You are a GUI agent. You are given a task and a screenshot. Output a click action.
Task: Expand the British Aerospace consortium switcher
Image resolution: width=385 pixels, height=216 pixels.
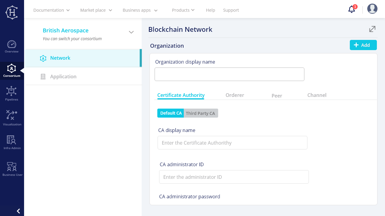(131, 32)
